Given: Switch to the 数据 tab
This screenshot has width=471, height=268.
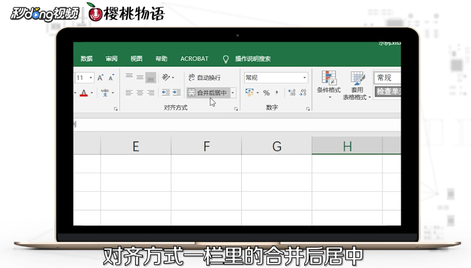Looking at the screenshot, I should [87, 59].
